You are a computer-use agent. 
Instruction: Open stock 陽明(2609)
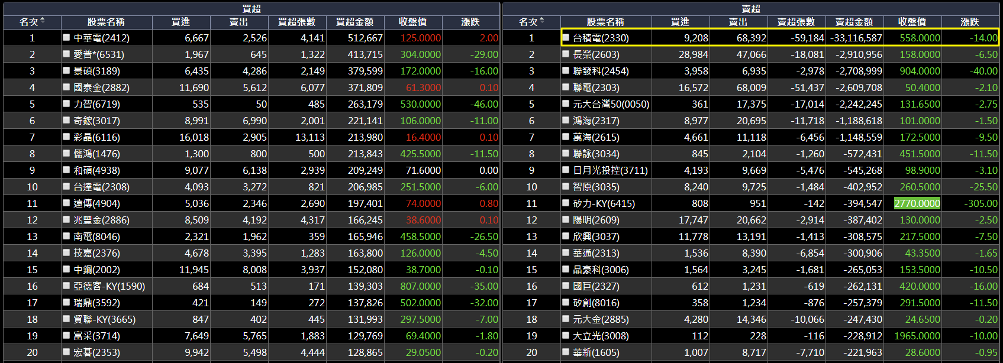(x=596, y=220)
